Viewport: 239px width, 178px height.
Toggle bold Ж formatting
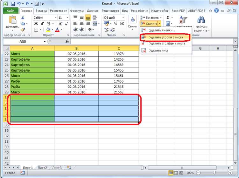pyautogui.click(x=36, y=24)
